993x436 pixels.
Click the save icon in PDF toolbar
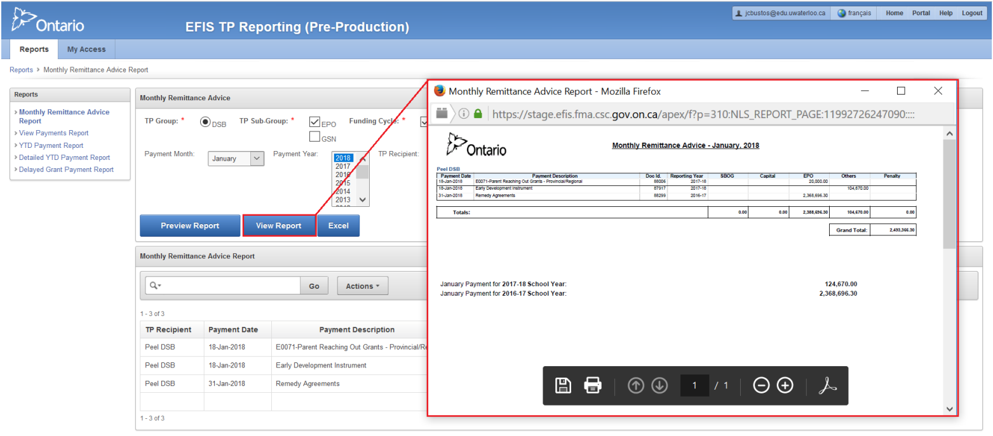click(563, 385)
